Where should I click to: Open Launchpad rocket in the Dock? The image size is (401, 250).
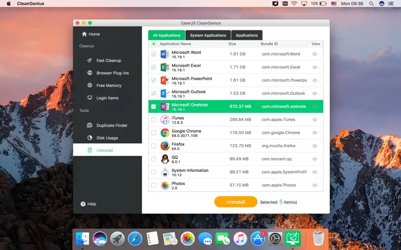pos(117,239)
